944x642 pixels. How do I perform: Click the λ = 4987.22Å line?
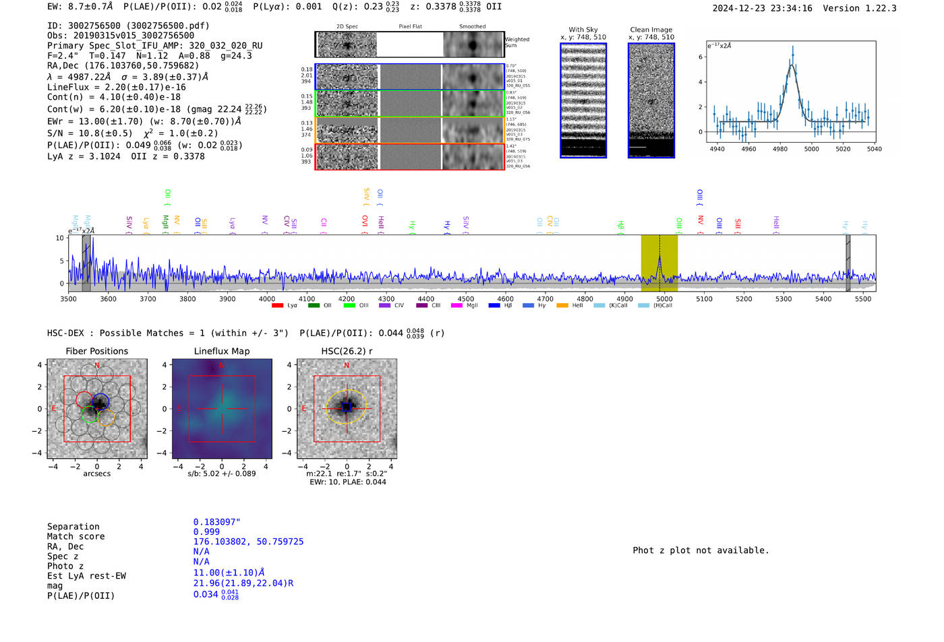pyautogui.click(x=127, y=77)
